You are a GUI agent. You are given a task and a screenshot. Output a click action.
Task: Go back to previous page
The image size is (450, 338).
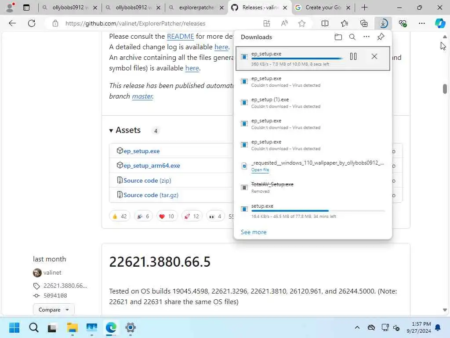pyautogui.click(x=12, y=23)
